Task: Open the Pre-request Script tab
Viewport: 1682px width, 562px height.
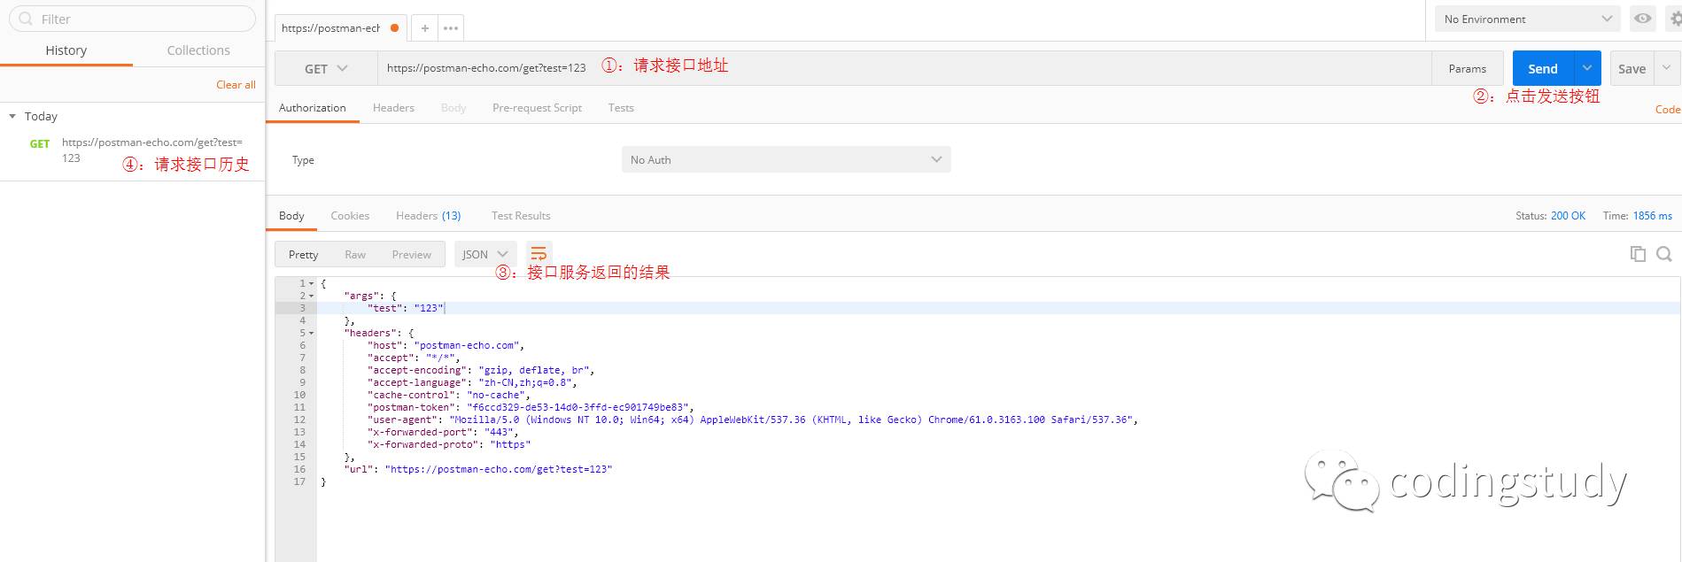Action: pos(537,108)
